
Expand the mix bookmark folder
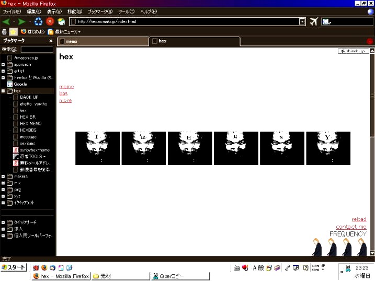[3, 183]
